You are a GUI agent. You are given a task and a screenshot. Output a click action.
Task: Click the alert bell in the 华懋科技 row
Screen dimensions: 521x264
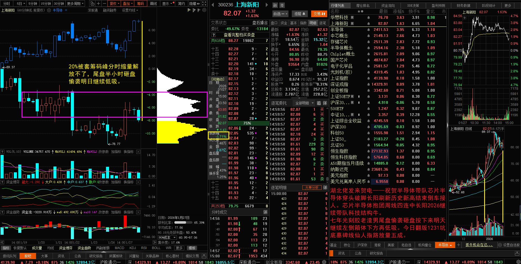pyautogui.click(x=368, y=17)
